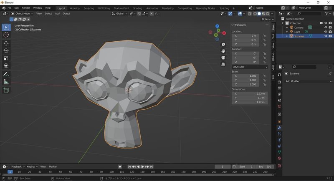Click the current frame number field
The width and height of the screenshot is (334, 181).
(223, 167)
